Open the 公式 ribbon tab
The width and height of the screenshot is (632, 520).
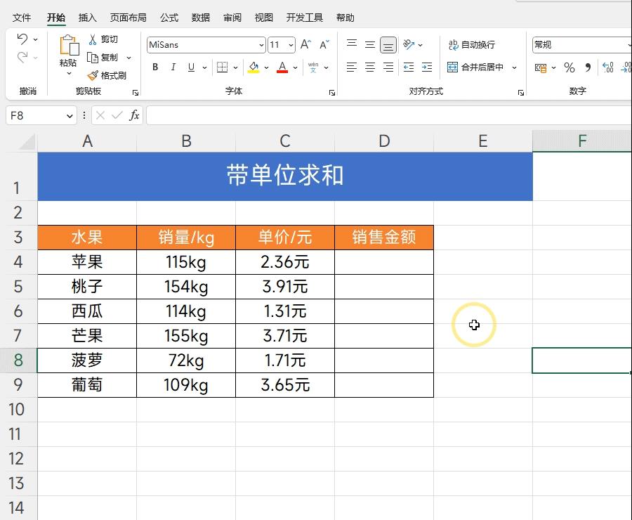point(169,17)
